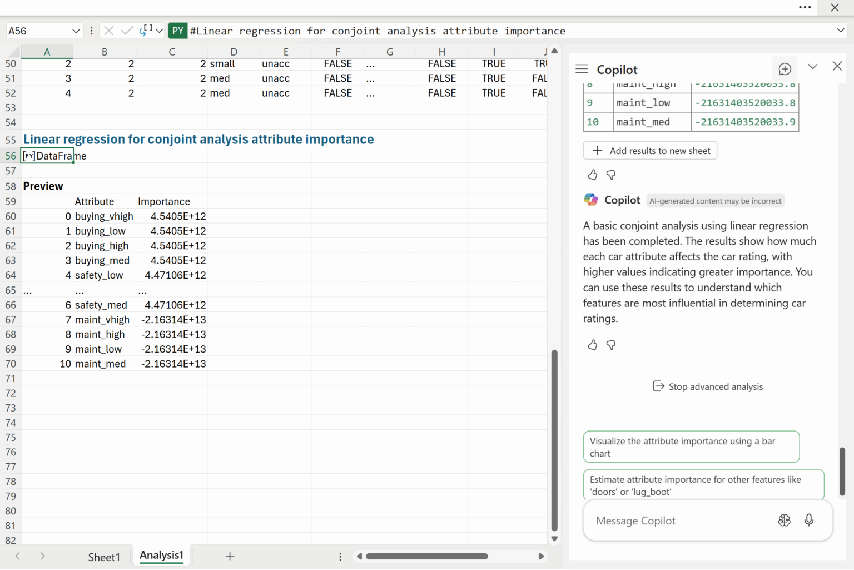Thumbs up the results table response

click(x=593, y=175)
